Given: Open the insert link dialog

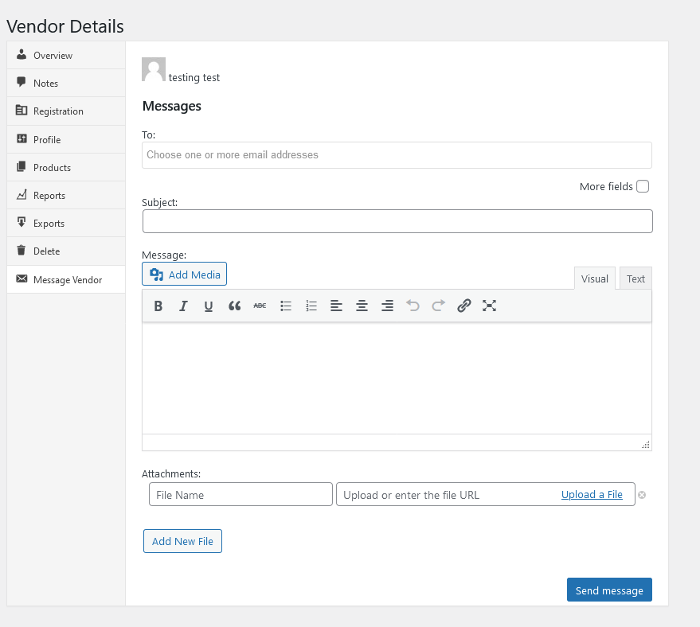Looking at the screenshot, I should click(x=464, y=306).
